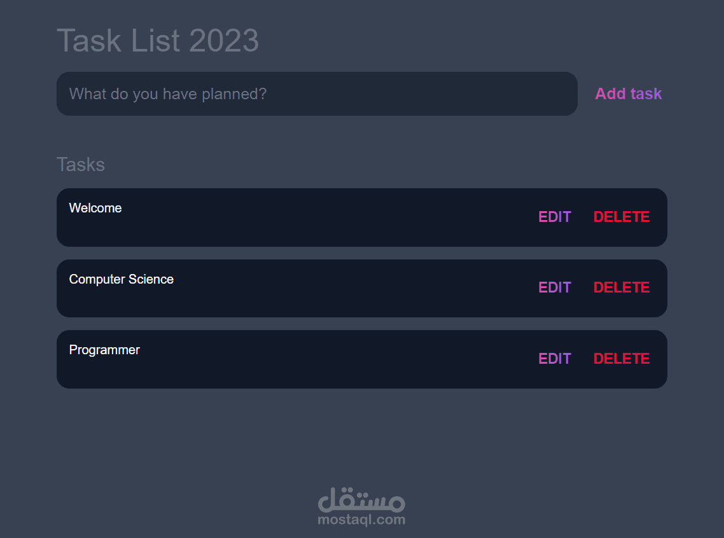Click the year 2023 in the title
Image resolution: width=724 pixels, height=538 pixels.
(x=224, y=41)
